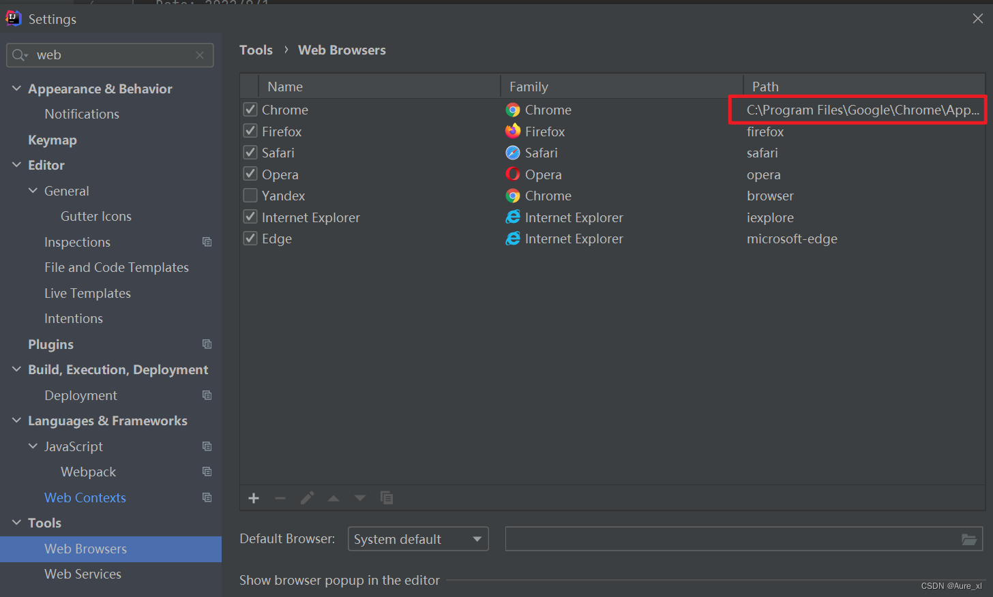Click the Internet Explorer icon in Edge row
The image size is (993, 597).
[513, 239]
